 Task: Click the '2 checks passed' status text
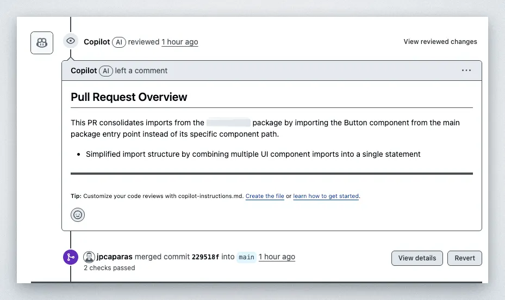coord(109,268)
